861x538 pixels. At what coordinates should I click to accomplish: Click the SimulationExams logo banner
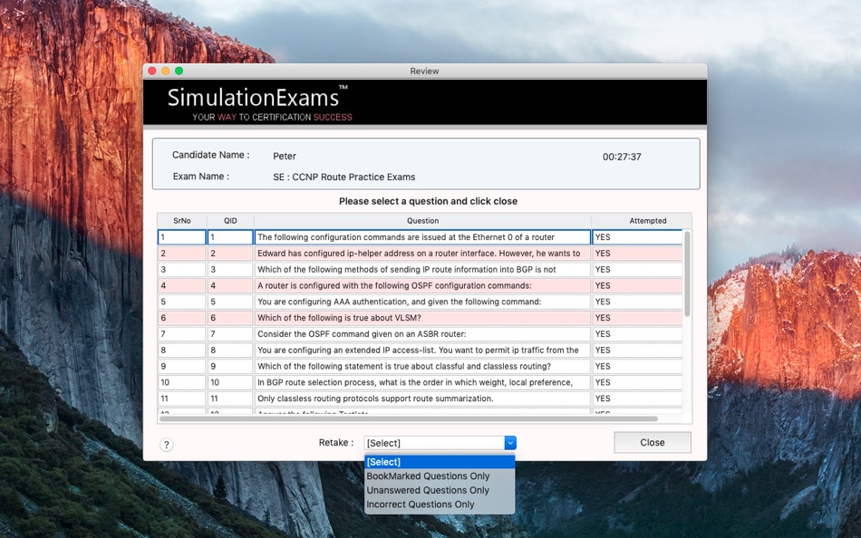click(425, 102)
